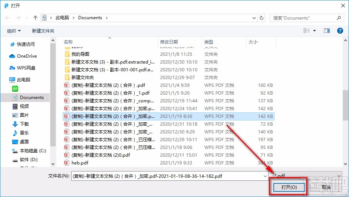
Task: Open 图片 folder in navigation pane
Action: click(21, 115)
